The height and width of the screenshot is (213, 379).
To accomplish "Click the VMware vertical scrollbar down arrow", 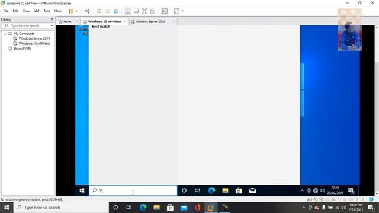I will (377, 193).
